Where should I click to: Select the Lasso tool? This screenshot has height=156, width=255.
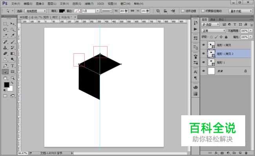5,30
